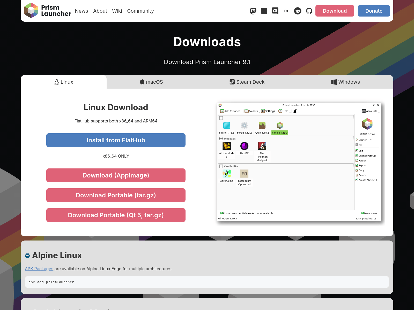Viewport: 414px width, 310px height.
Task: Click Kill in screenshot side panel
Action: tap(359, 145)
